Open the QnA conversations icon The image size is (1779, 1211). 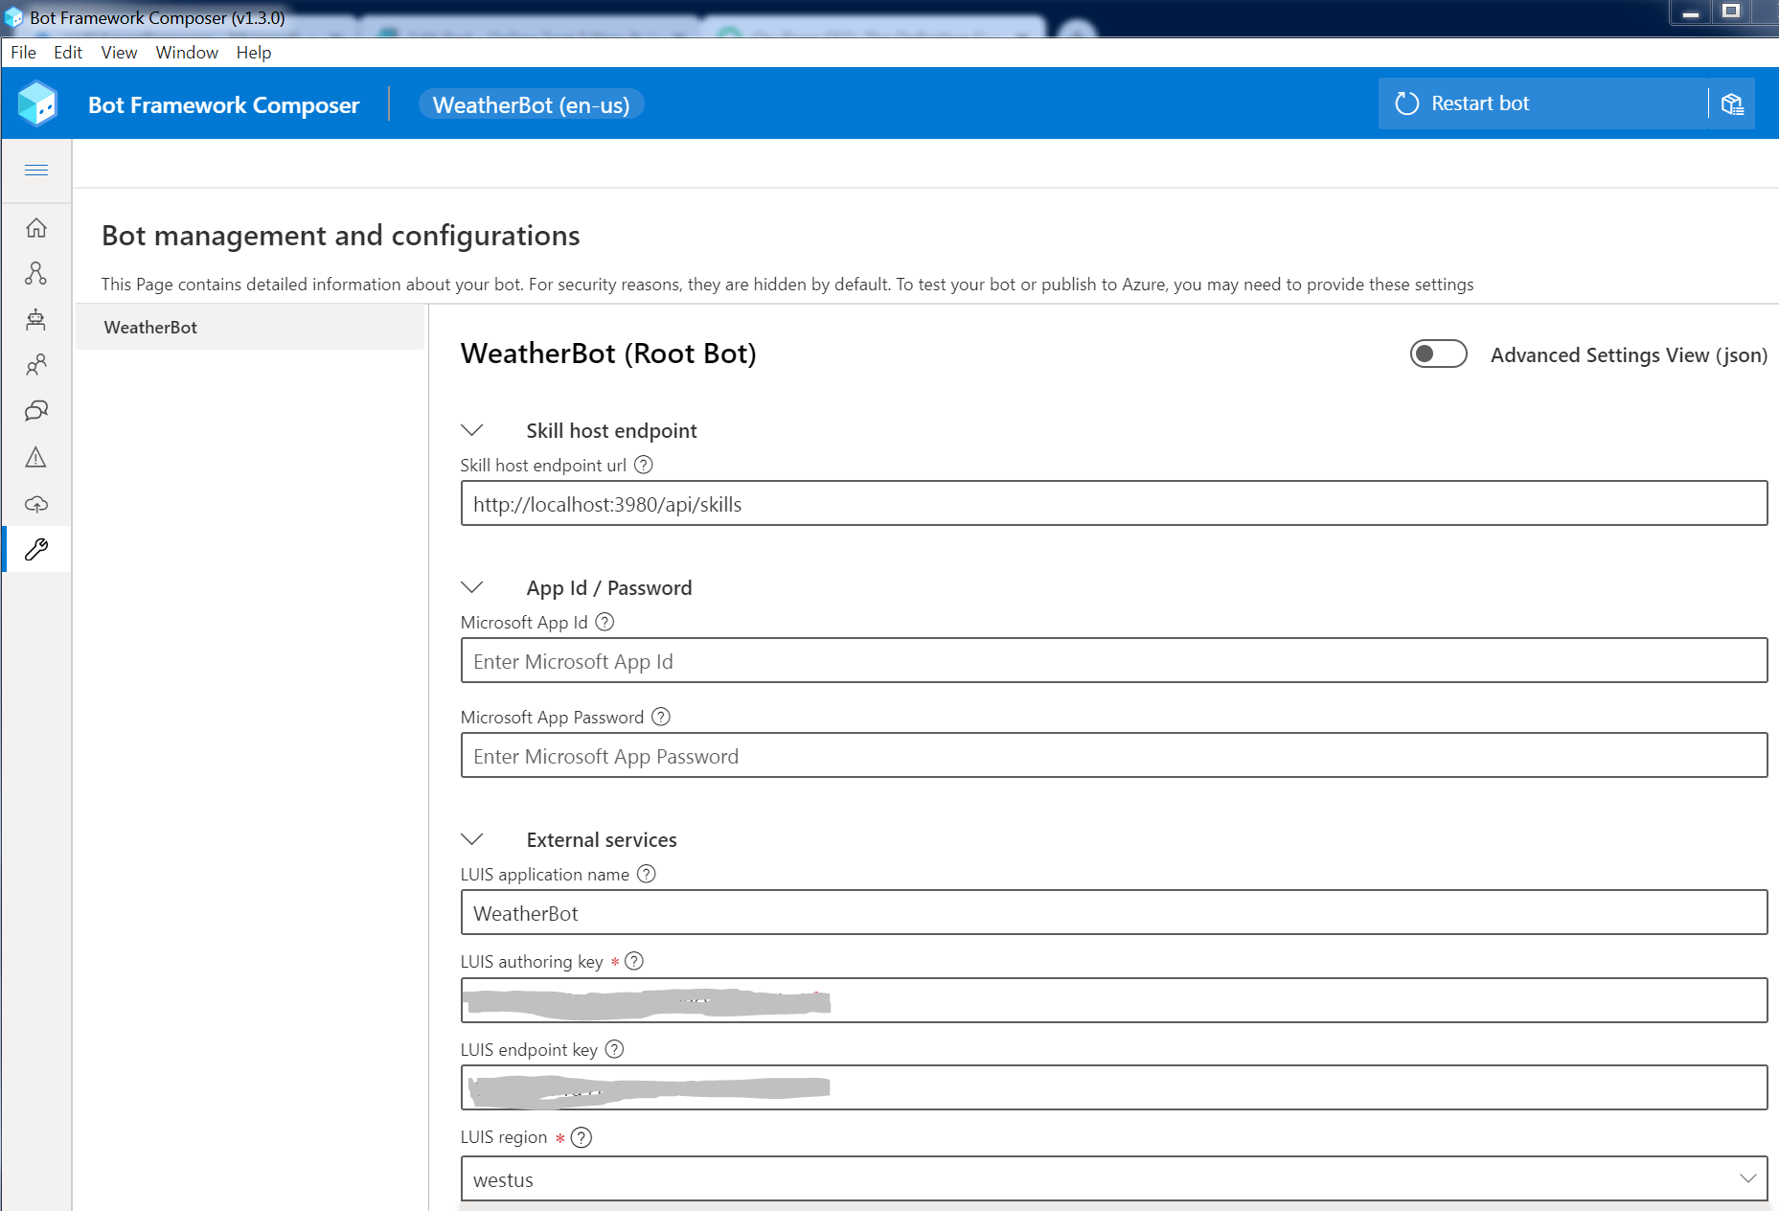point(36,410)
